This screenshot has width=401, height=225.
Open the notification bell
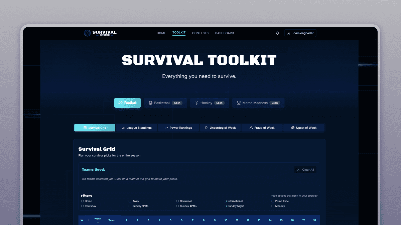[x=277, y=33]
